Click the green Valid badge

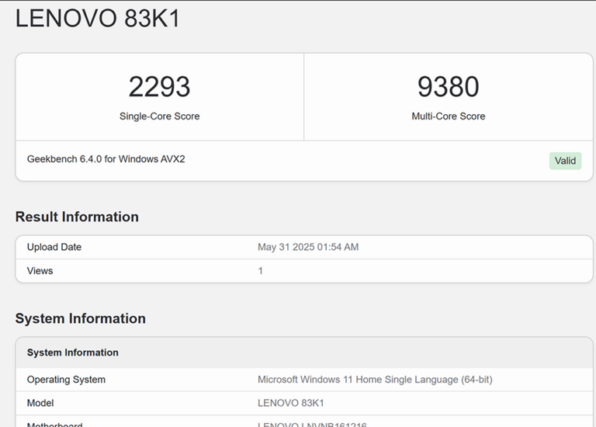coord(565,161)
